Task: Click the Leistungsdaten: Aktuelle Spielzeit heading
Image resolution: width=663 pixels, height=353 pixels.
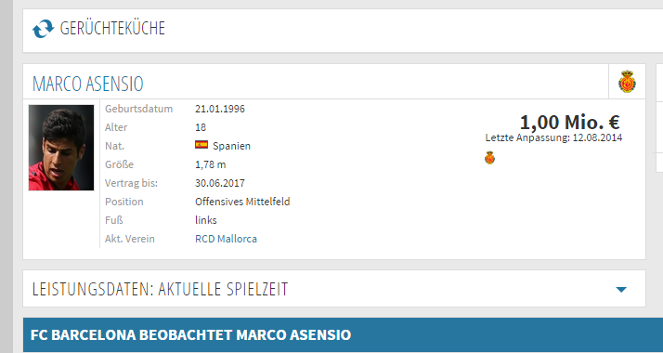Action: (161, 289)
